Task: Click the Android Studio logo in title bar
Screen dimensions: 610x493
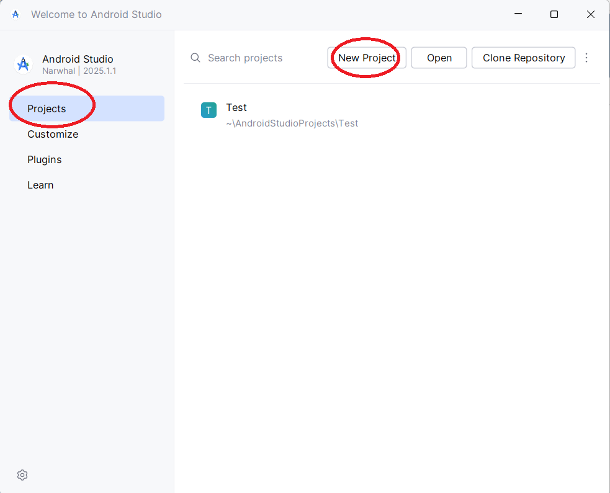Action: tap(16, 14)
